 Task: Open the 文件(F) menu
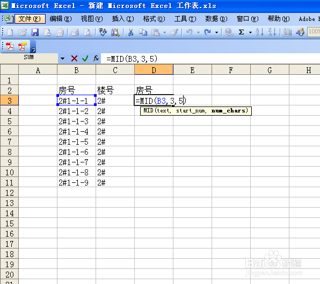coord(30,19)
